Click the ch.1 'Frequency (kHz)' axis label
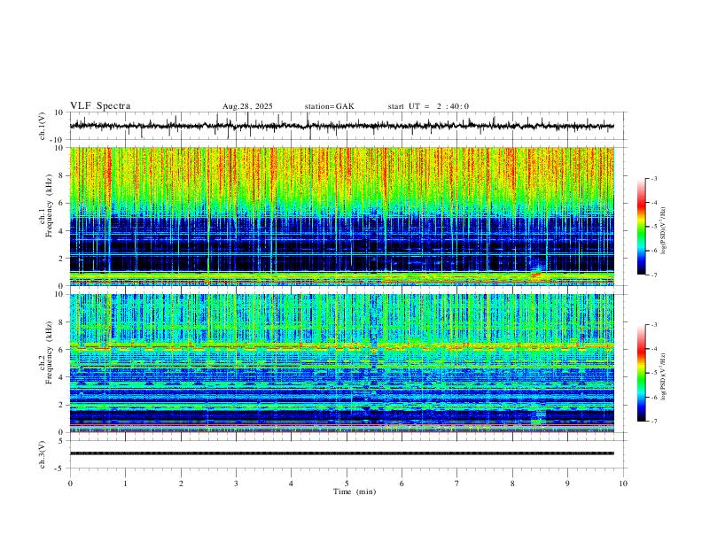Image resolution: width=702 pixels, height=542 pixels. 49,205
